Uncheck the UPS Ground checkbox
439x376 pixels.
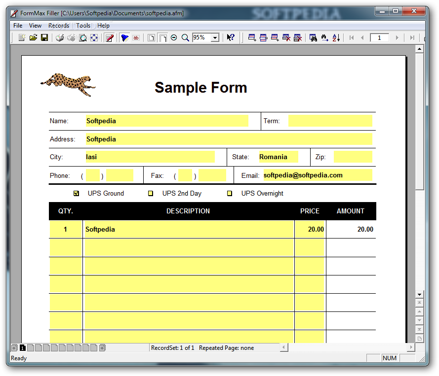[76, 193]
